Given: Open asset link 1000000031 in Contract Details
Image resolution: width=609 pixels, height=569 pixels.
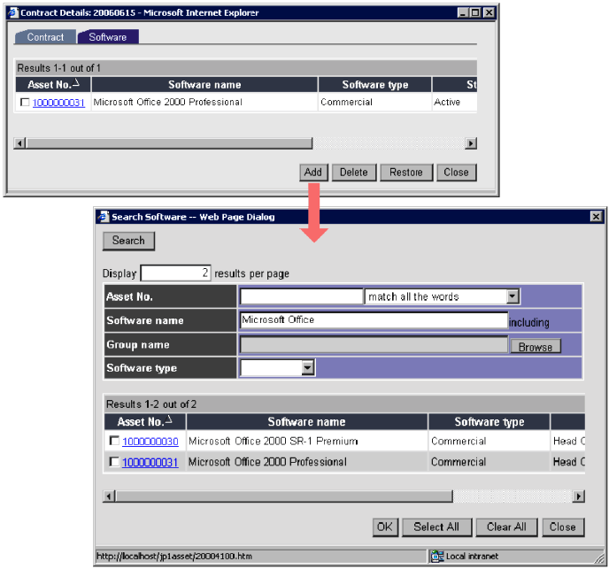Looking at the screenshot, I should coord(58,103).
